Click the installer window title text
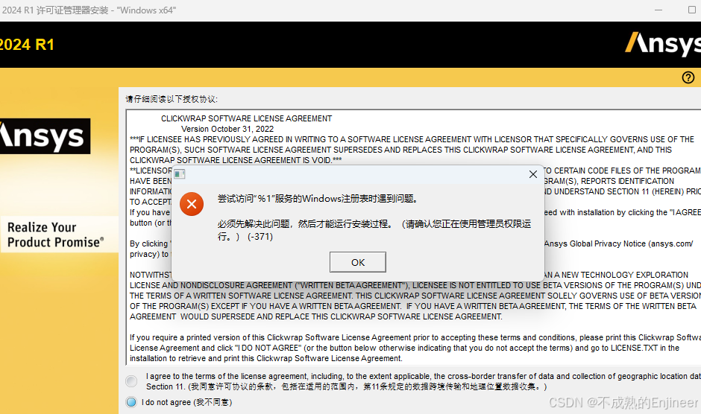The image size is (701, 414). pyautogui.click(x=89, y=10)
